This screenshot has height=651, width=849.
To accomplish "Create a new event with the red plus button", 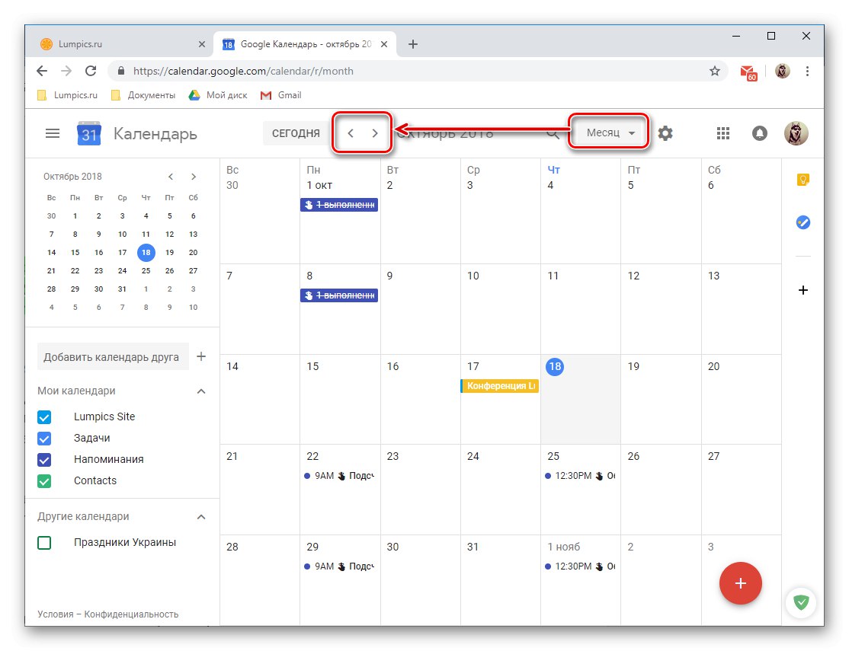I will (x=740, y=583).
